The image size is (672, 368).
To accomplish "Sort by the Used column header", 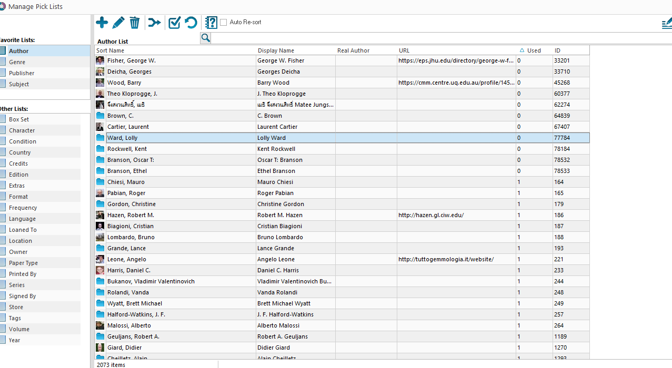I will point(534,50).
